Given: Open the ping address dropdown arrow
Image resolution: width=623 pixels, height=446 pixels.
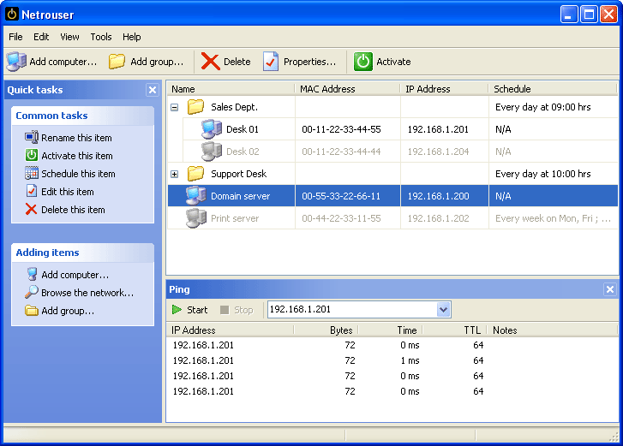Looking at the screenshot, I should pos(443,310).
